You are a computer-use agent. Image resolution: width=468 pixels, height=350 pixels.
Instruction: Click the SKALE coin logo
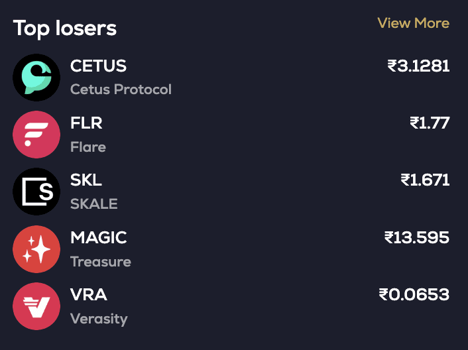click(x=36, y=192)
